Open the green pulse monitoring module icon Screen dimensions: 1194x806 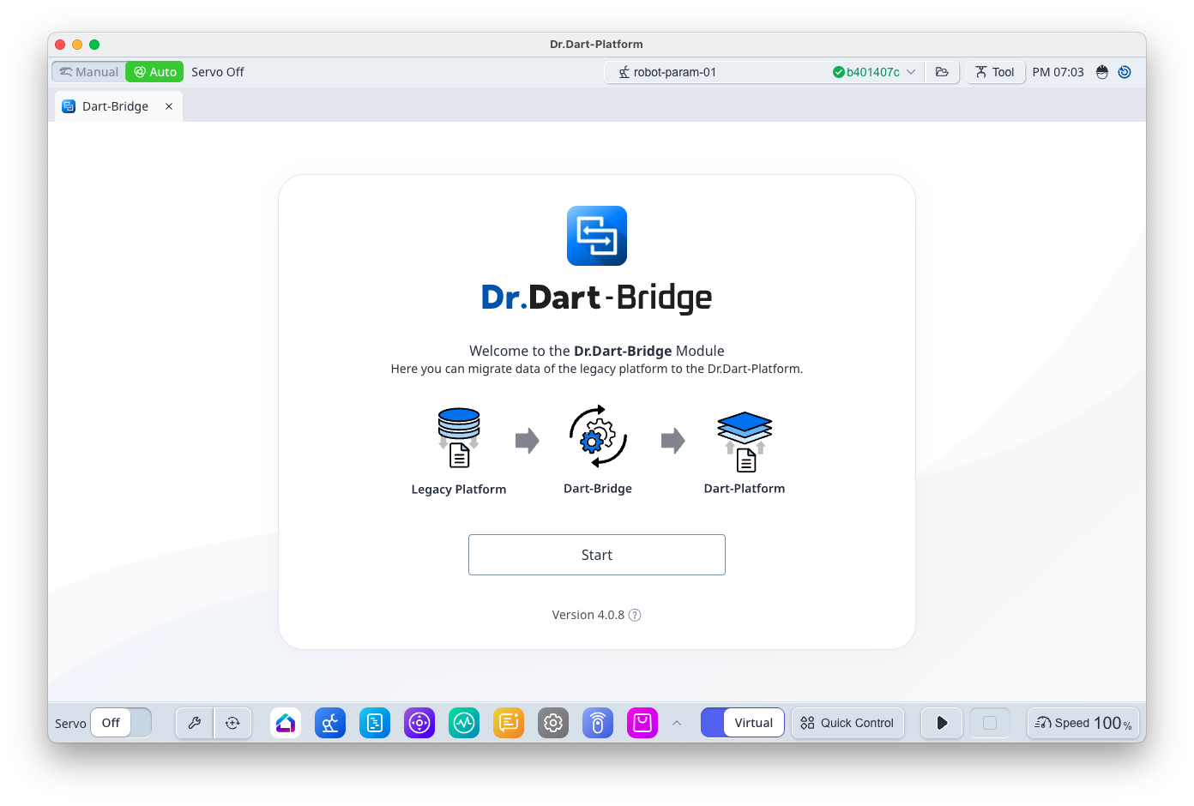click(x=464, y=723)
